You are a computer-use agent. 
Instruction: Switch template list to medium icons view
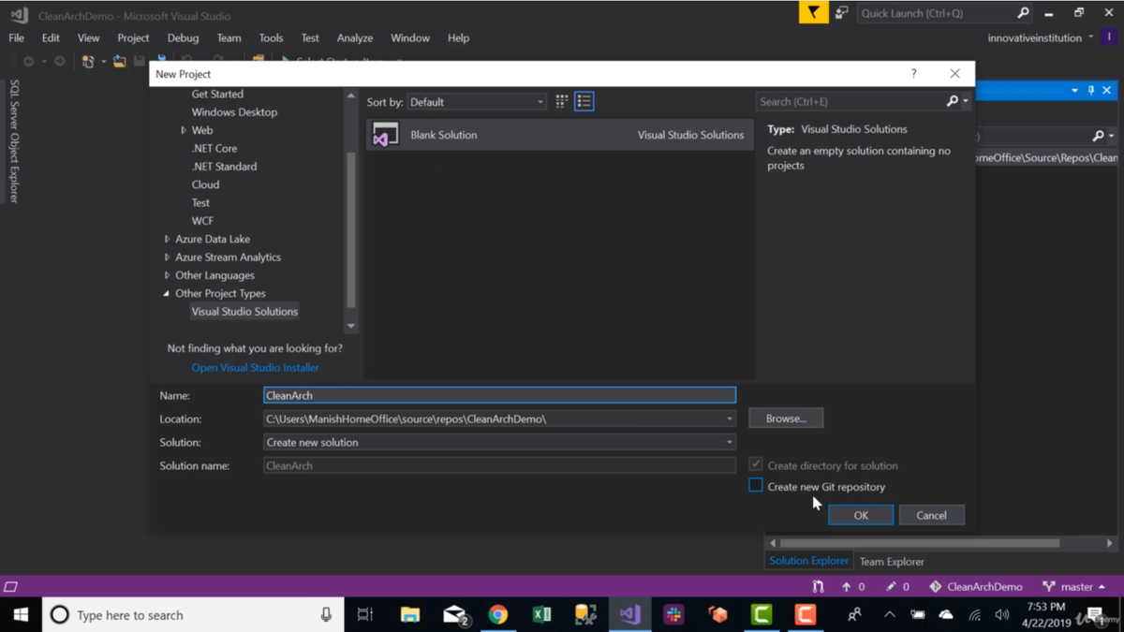(562, 101)
